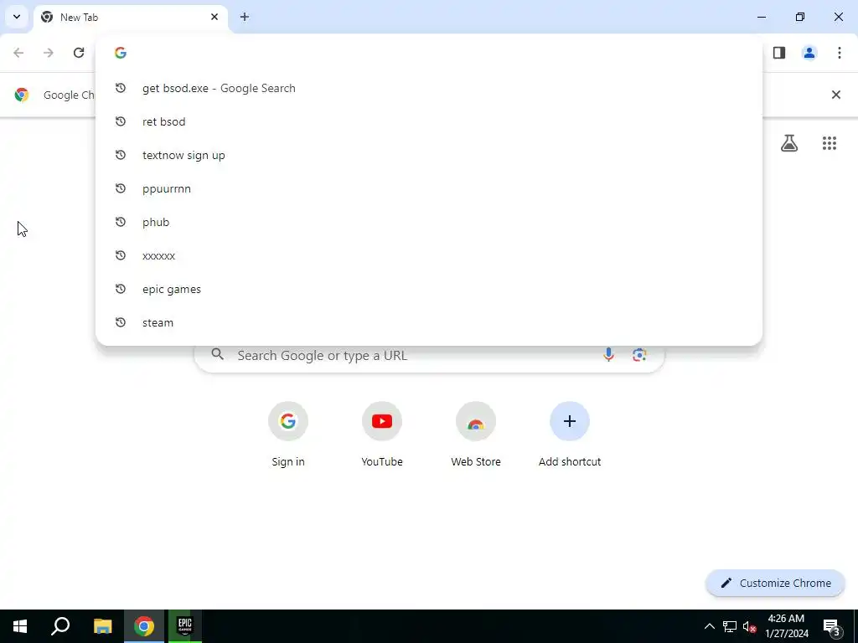Open the YouTube shortcut
Viewport: 858px width, 643px height.
(382, 435)
